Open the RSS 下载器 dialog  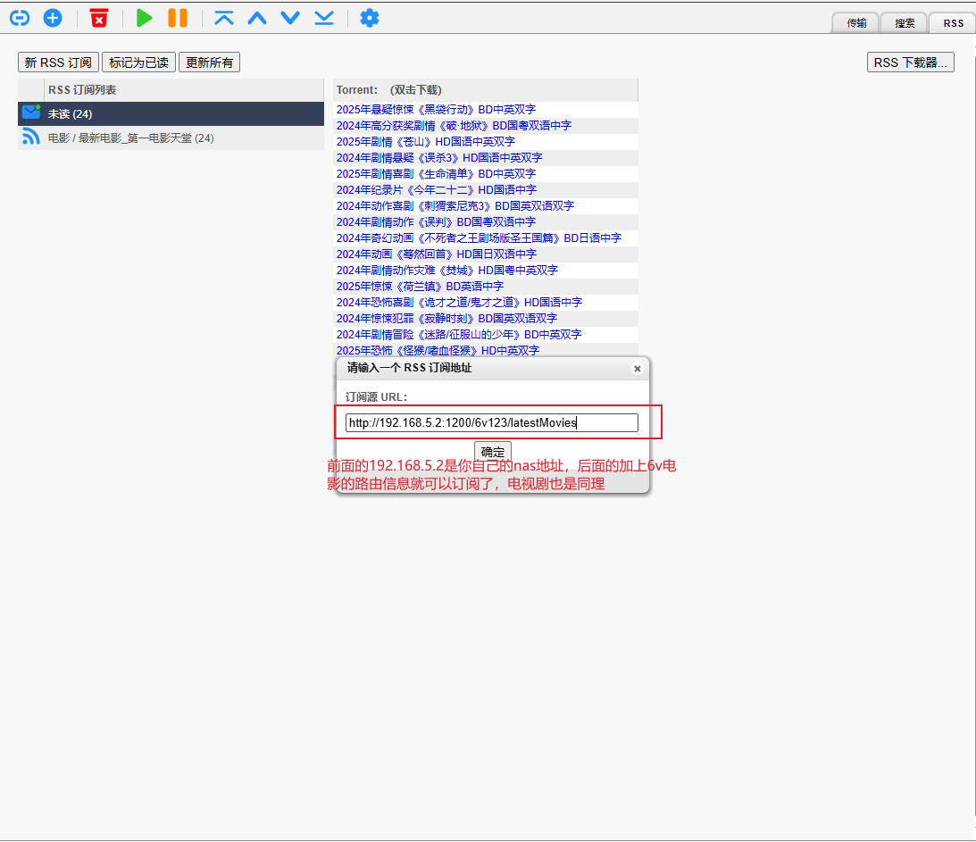point(910,63)
